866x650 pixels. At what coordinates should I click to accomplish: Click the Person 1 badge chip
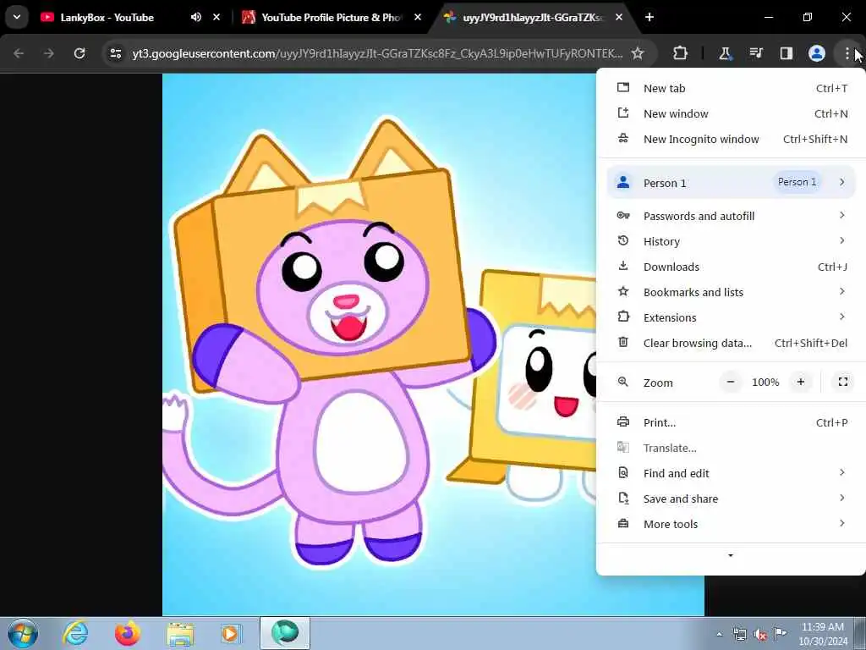(x=797, y=182)
